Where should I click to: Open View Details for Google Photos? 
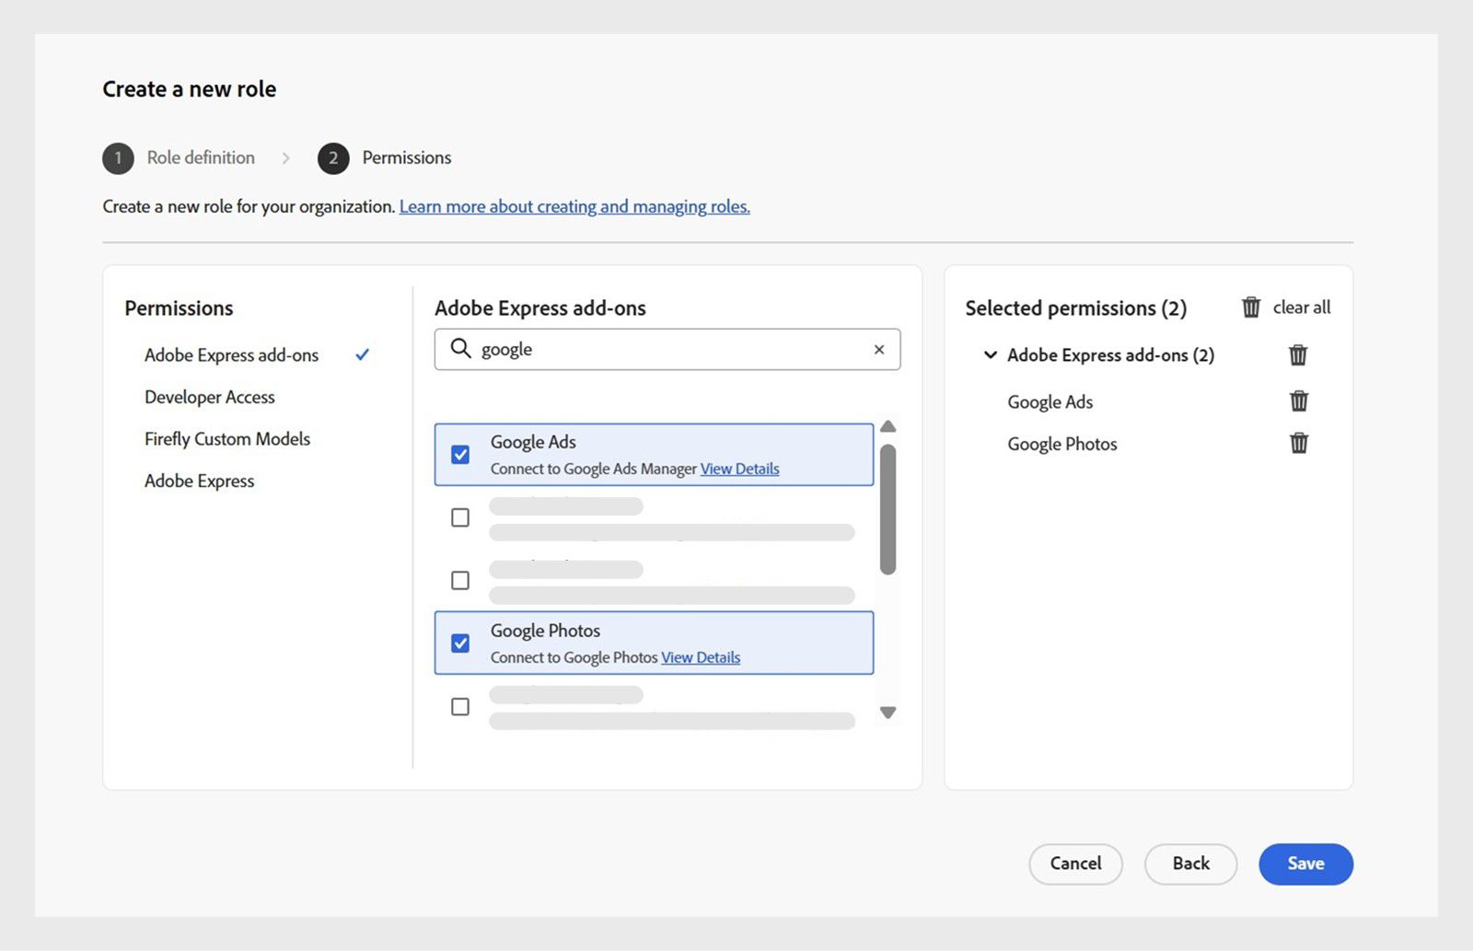pos(700,657)
